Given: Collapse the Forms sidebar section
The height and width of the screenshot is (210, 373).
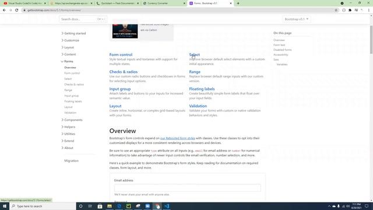Looking at the screenshot, I should (67, 61).
